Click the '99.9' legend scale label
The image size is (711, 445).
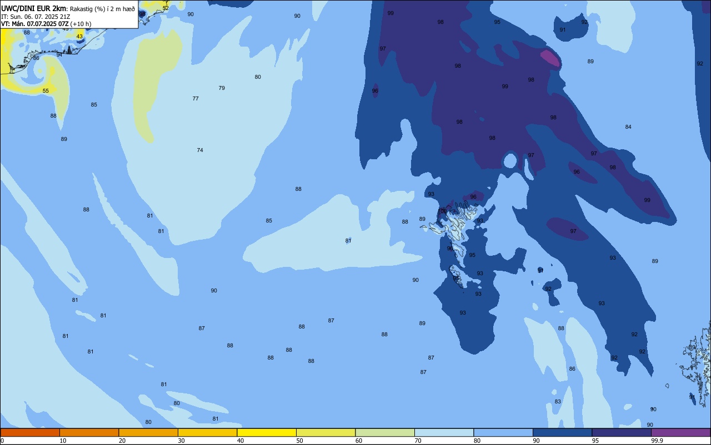tap(657, 441)
